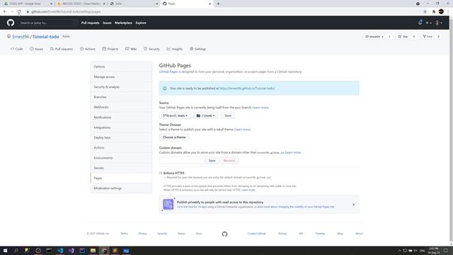The height and width of the screenshot is (255, 453).
Task: Switch to the Actions tab
Action: pyautogui.click(x=88, y=49)
